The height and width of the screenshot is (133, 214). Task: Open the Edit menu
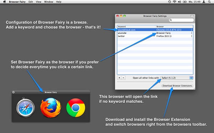[x=31, y=2]
